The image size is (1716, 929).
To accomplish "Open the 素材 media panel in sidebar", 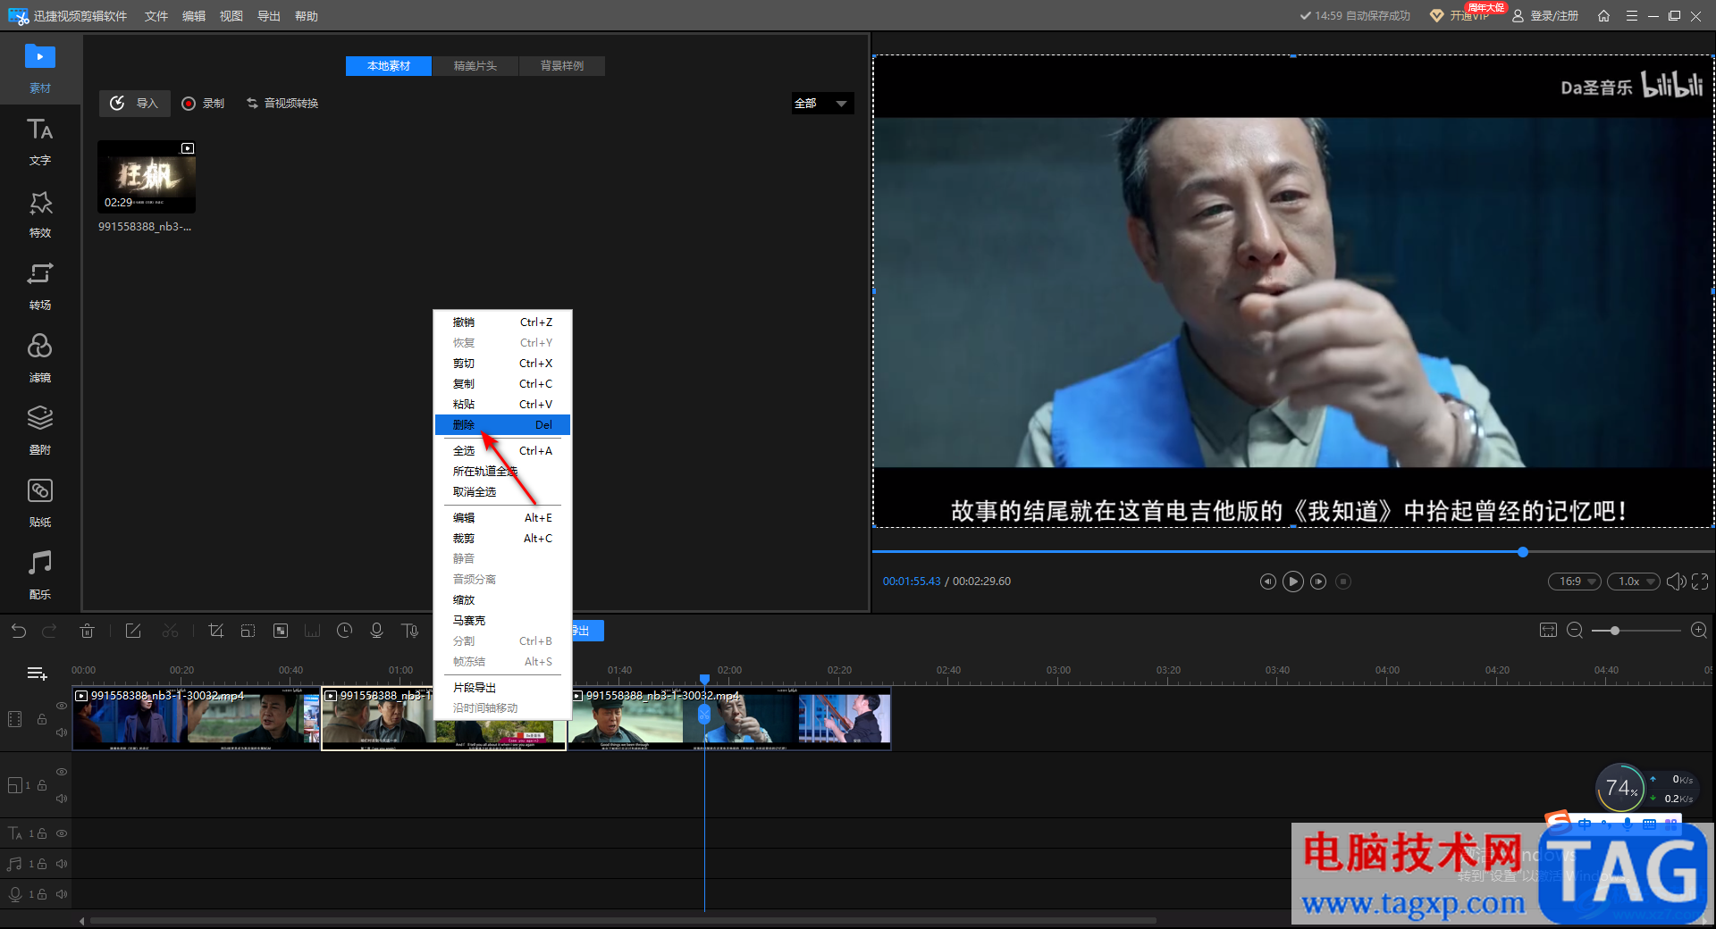I will coord(40,68).
